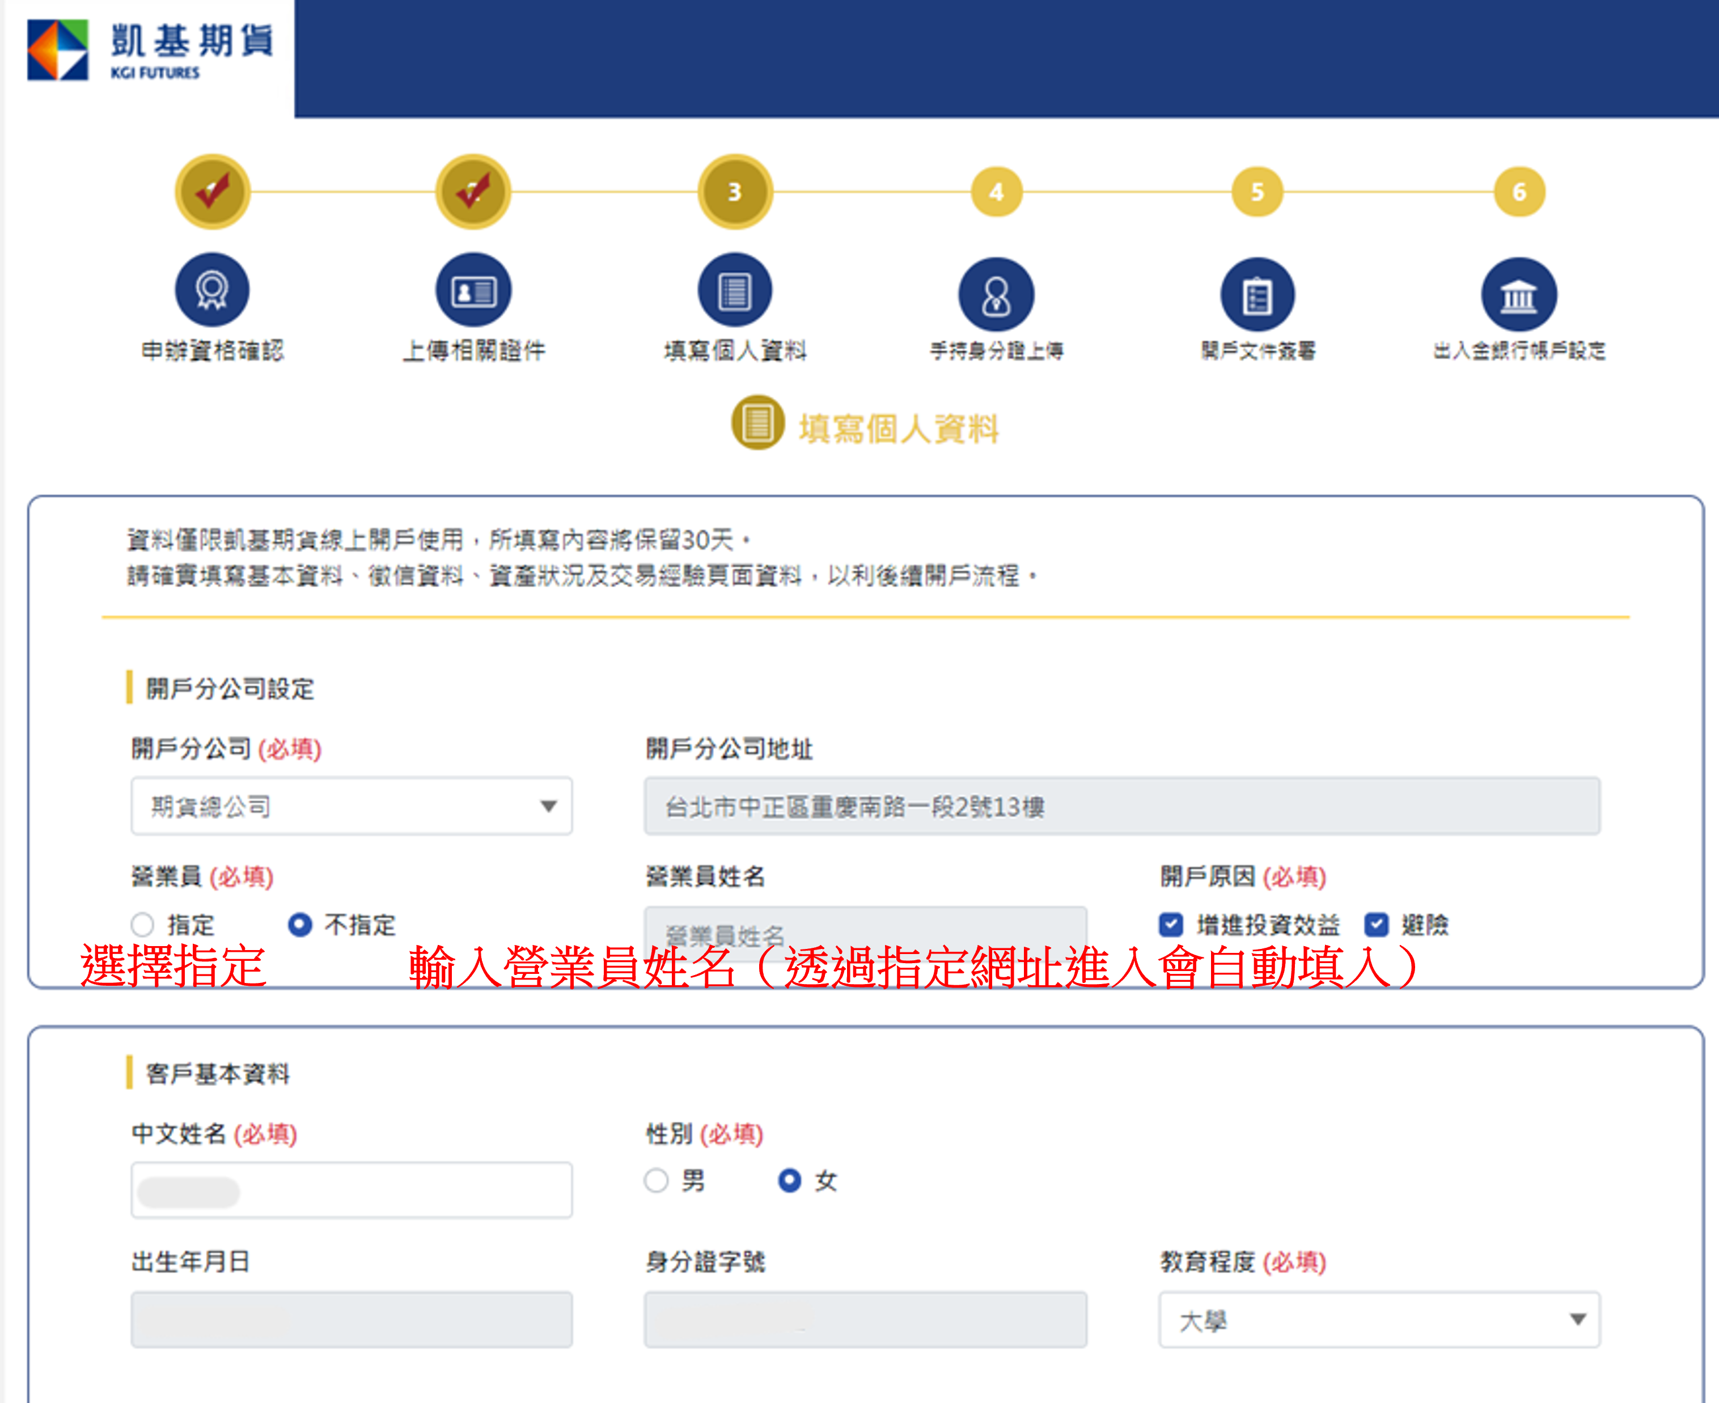This screenshot has height=1403, width=1719.
Task: Uncheck the 避險 checkbox
Action: click(x=1375, y=924)
